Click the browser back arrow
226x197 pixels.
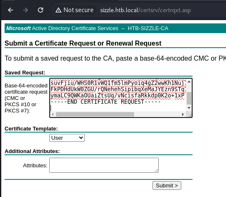10,10
